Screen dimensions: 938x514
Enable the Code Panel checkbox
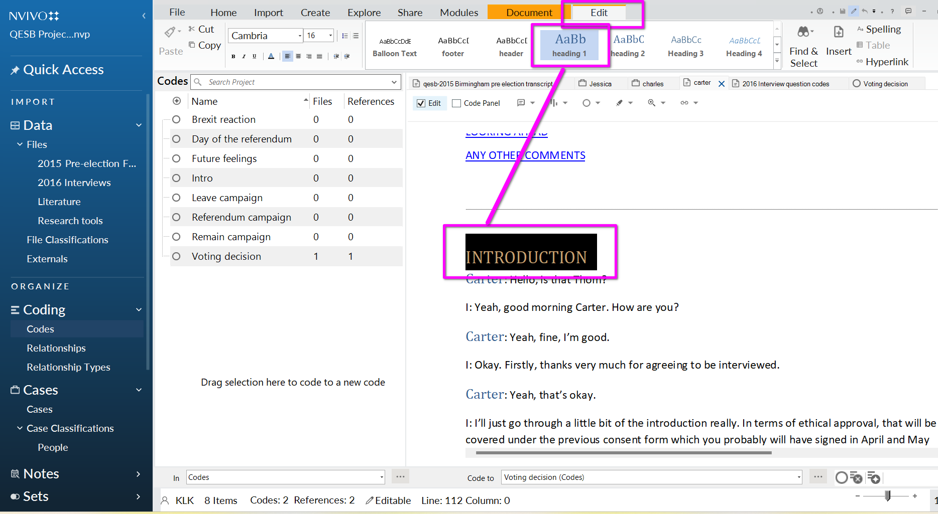tap(456, 103)
